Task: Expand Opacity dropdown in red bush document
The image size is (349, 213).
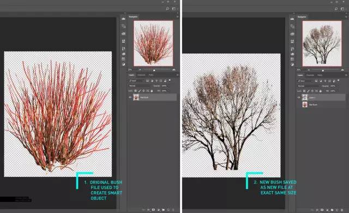Action: click(169, 86)
